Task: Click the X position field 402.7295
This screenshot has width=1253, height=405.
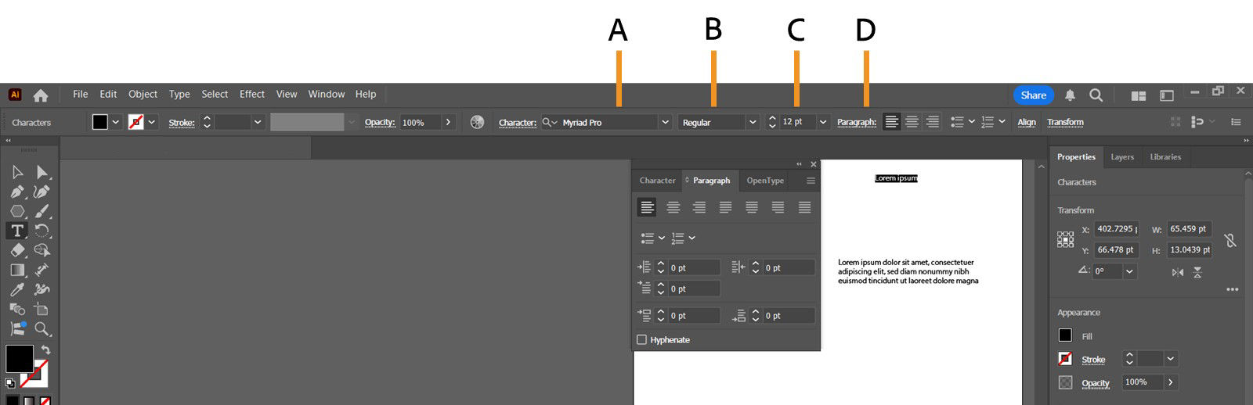Action: click(1116, 230)
